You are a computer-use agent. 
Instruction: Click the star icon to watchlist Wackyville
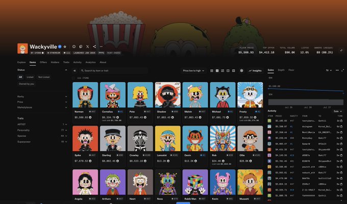[65, 47]
